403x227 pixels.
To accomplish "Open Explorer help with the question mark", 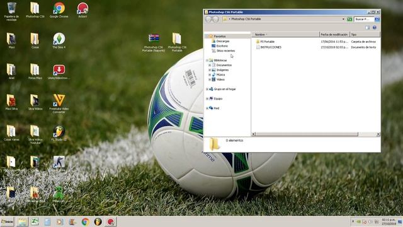I will [x=375, y=28].
